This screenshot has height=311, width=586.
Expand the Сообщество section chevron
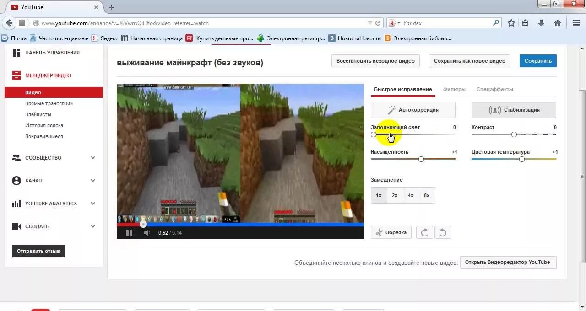[x=93, y=158]
